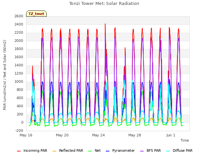Select the Pyranometer legend label
Image resolution: width=209 pixels, height=157 pixels.
click(123, 150)
